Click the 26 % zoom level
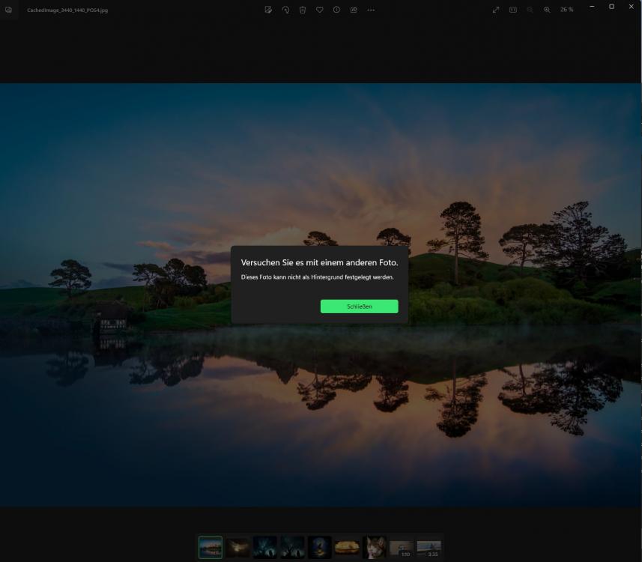Image resolution: width=642 pixels, height=562 pixels. [567, 10]
